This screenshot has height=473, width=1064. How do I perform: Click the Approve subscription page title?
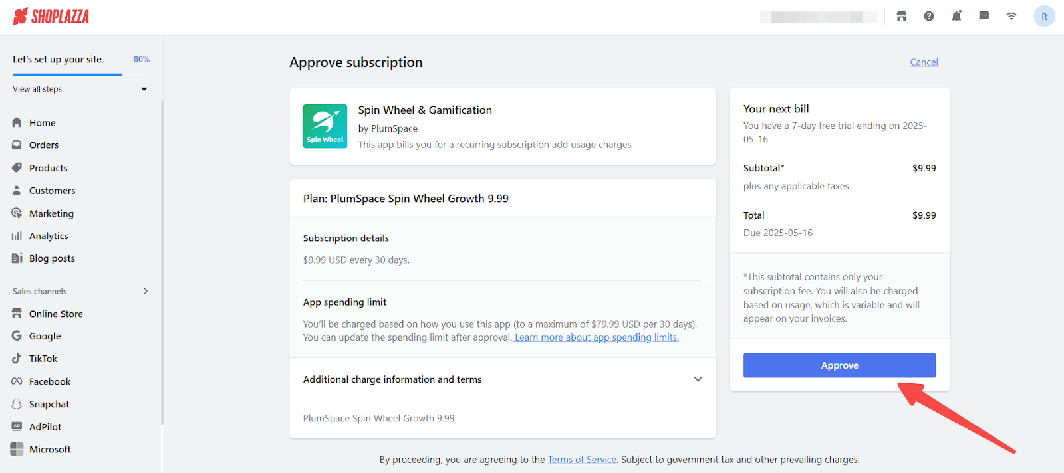point(356,62)
